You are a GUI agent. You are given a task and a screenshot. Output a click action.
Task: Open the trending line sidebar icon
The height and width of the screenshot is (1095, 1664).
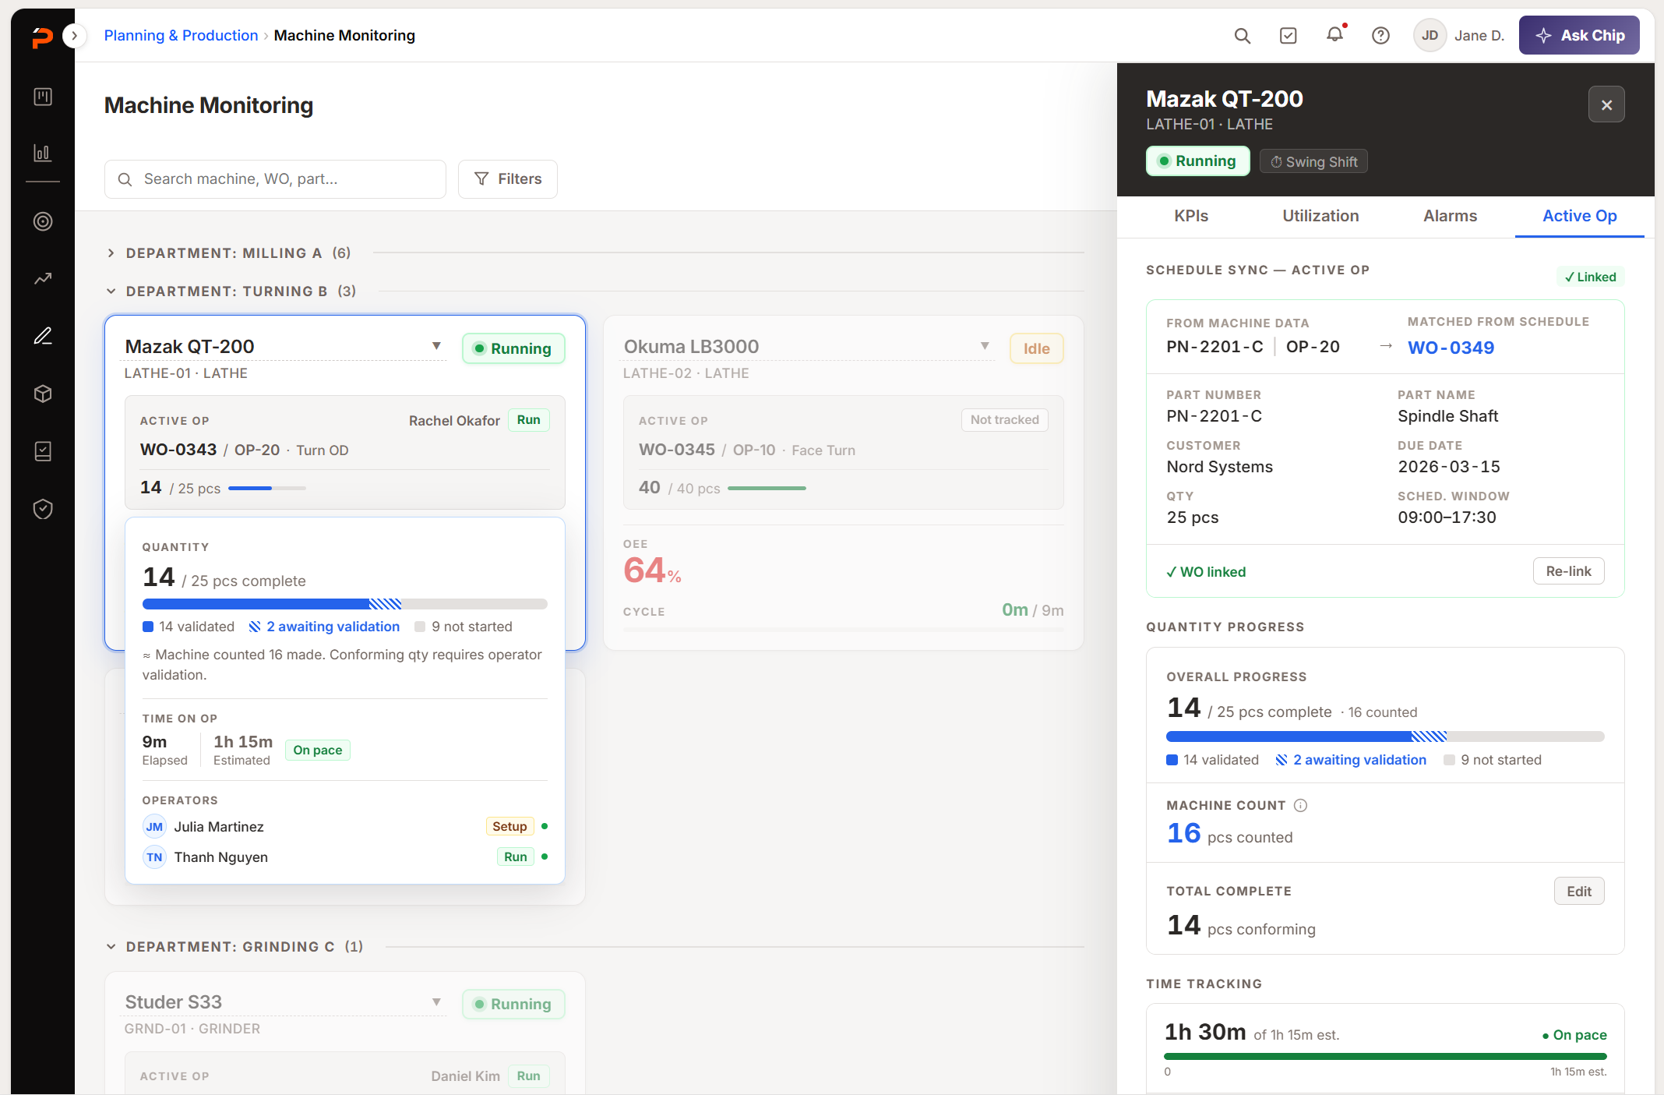(x=43, y=279)
